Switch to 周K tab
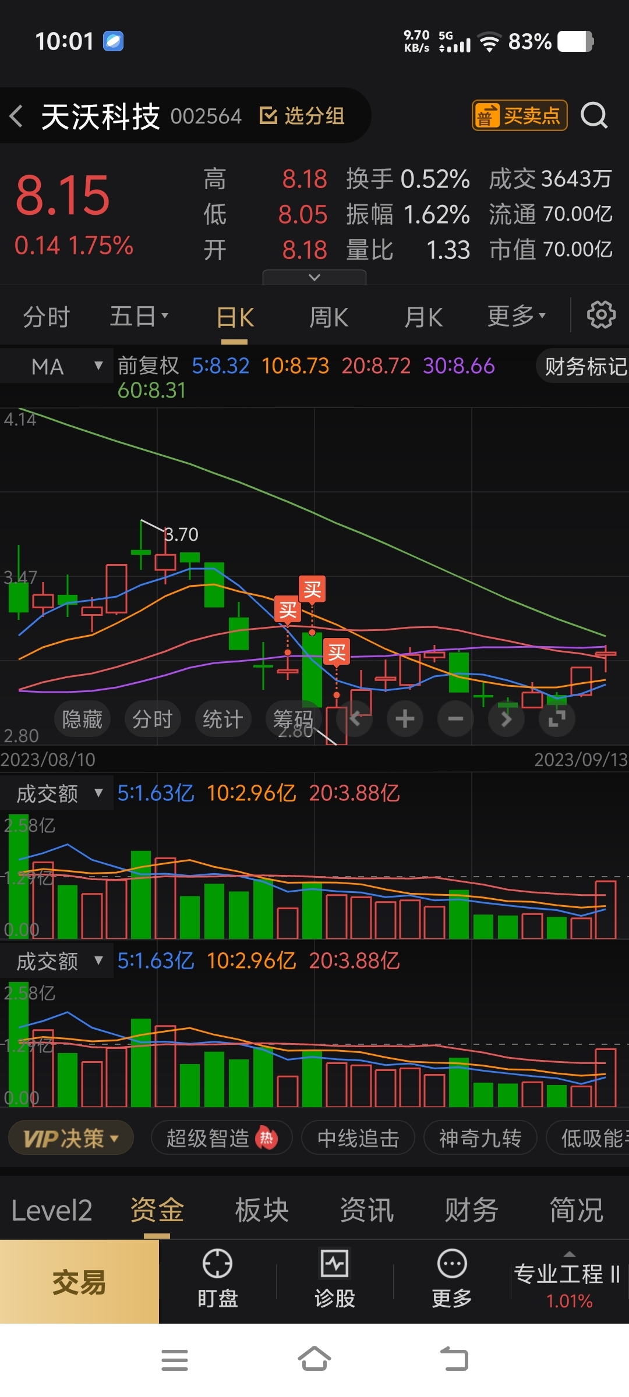629x1397 pixels. pos(329,318)
